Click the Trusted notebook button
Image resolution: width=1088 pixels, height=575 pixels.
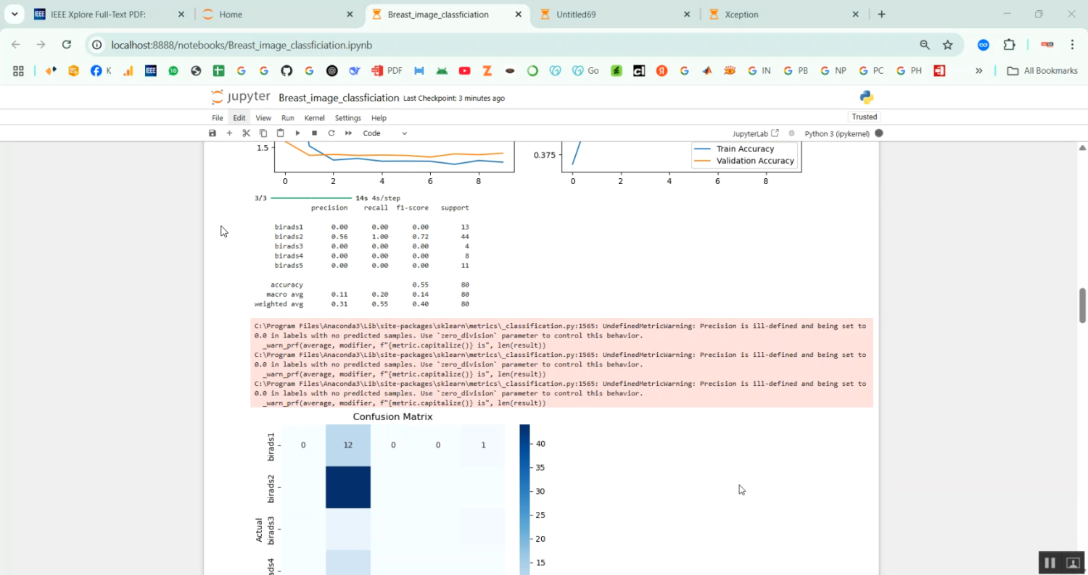[864, 117]
